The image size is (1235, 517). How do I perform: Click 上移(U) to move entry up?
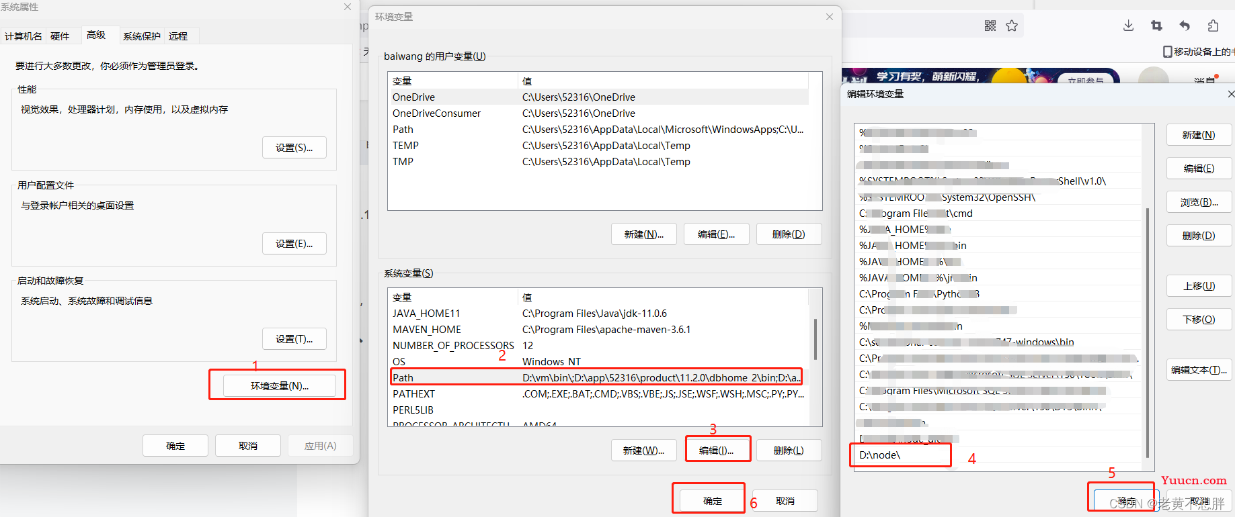click(x=1199, y=286)
